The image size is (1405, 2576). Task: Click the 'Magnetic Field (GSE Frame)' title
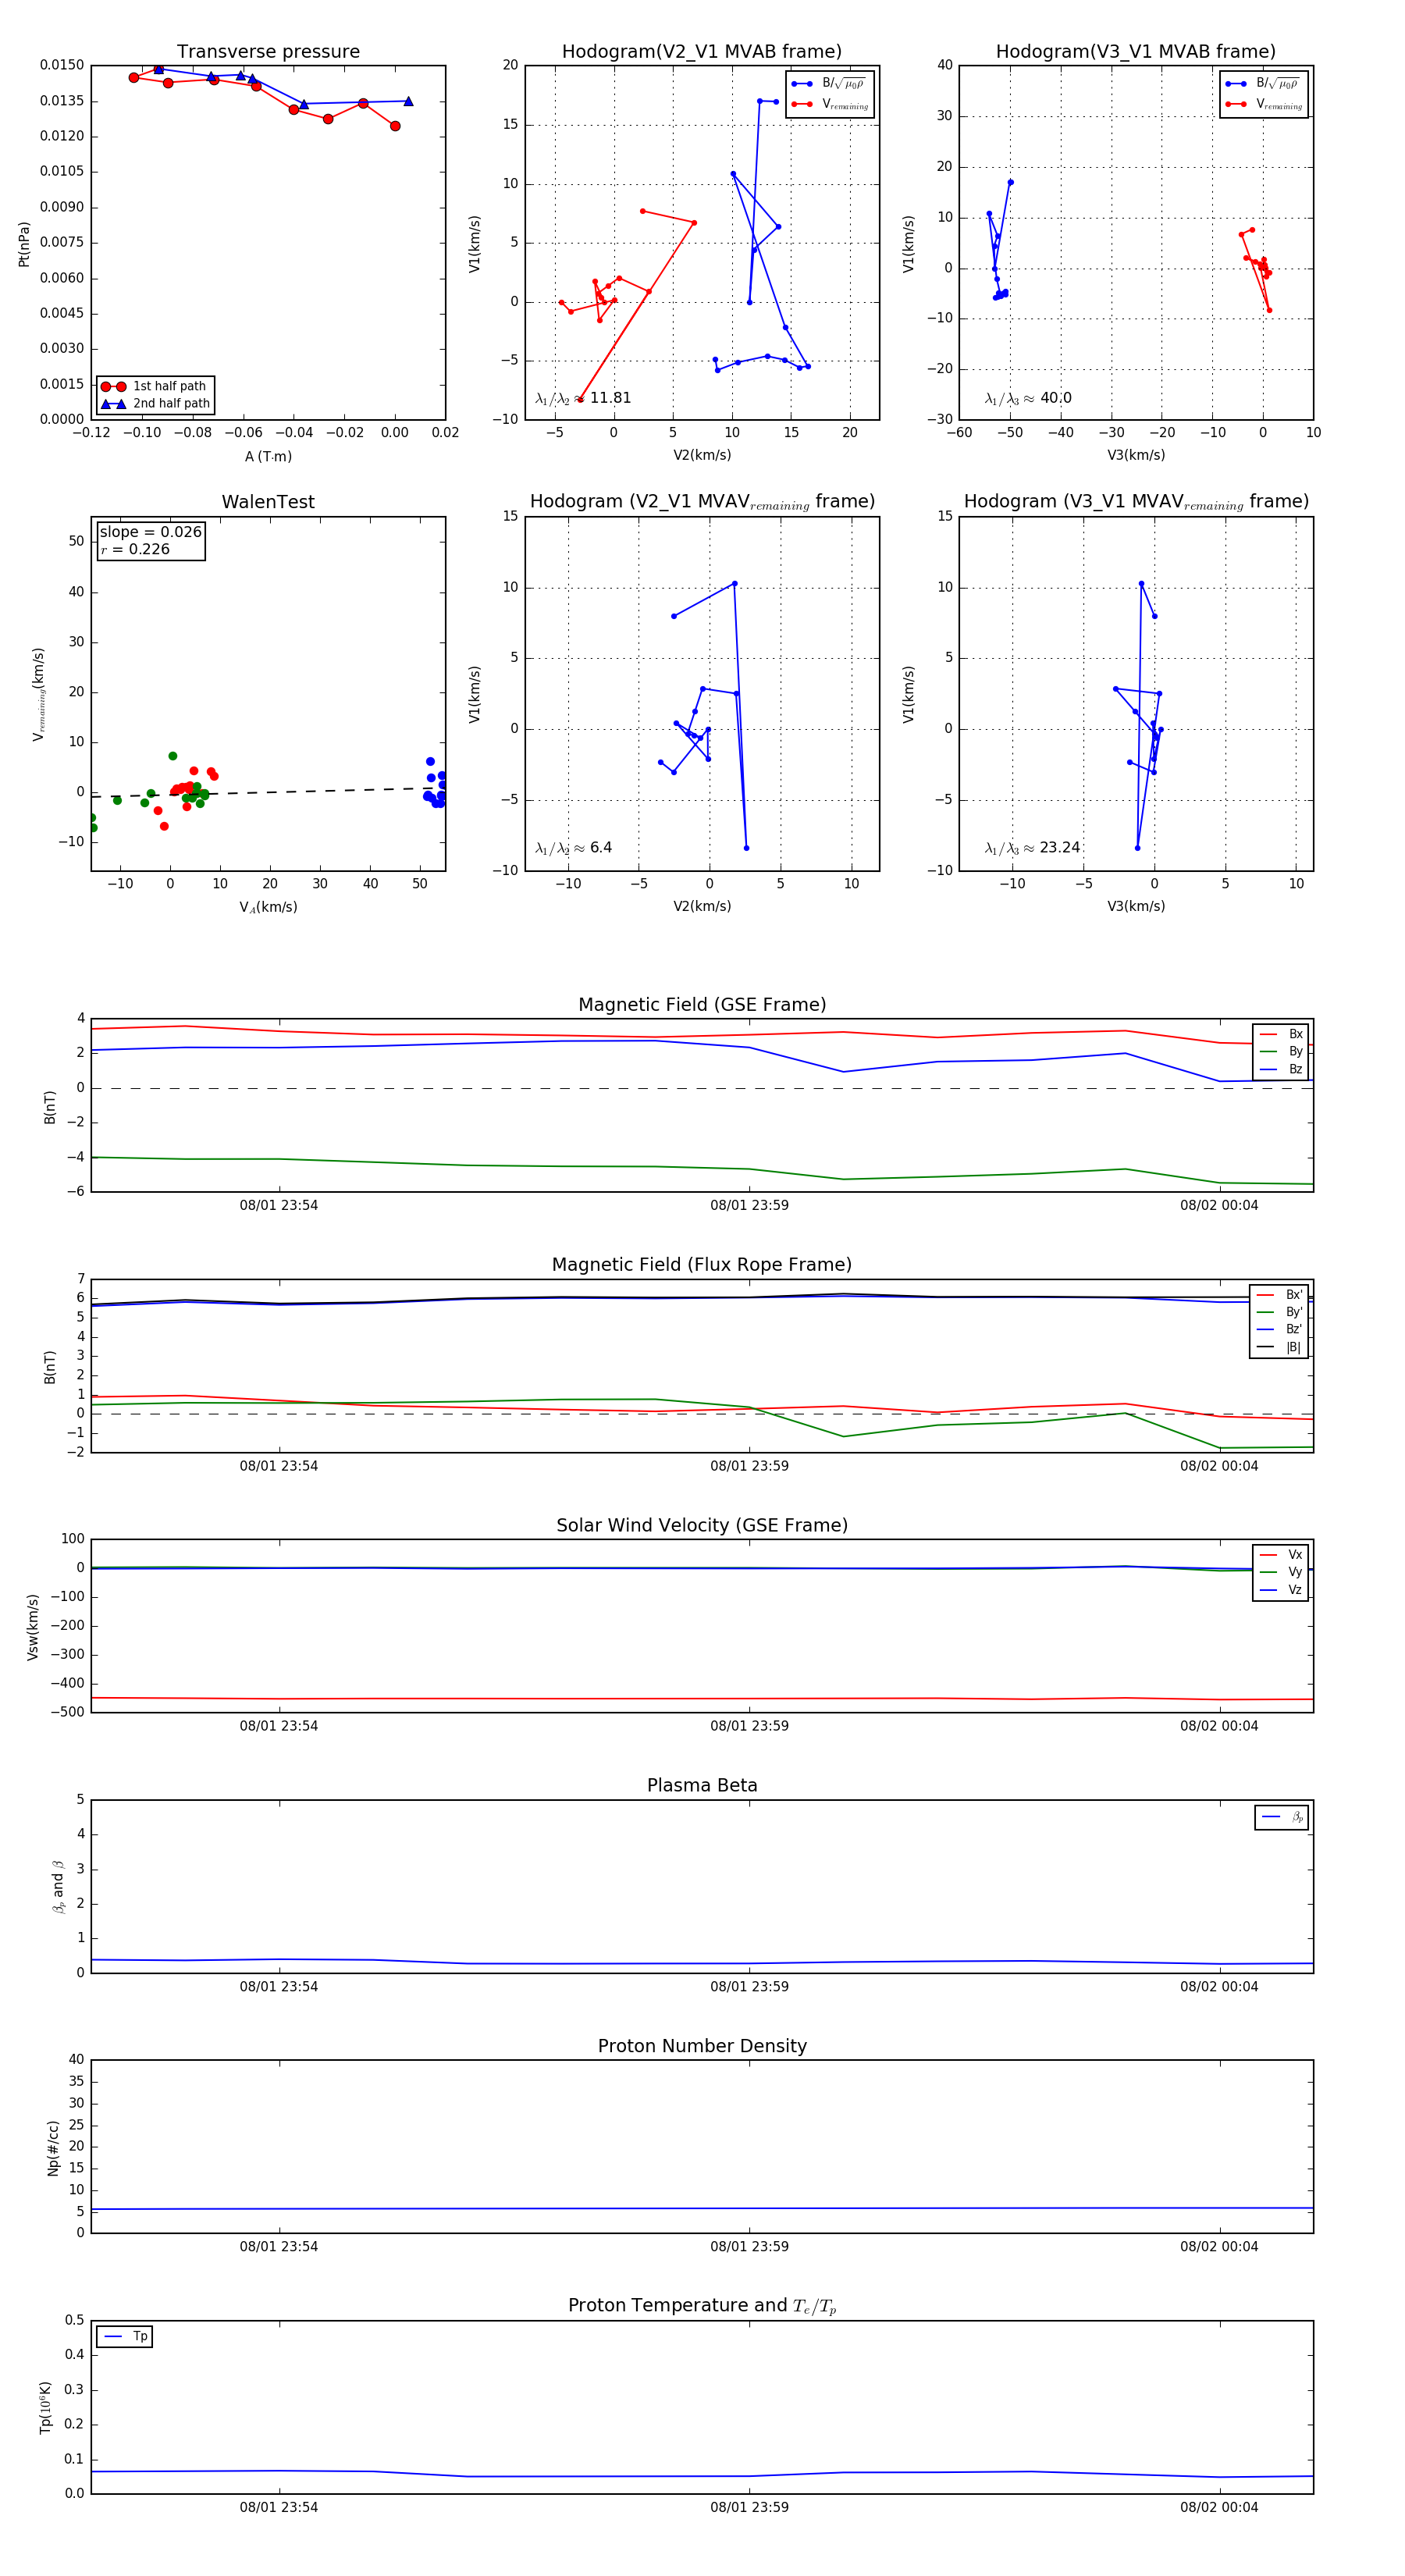tap(702, 1005)
